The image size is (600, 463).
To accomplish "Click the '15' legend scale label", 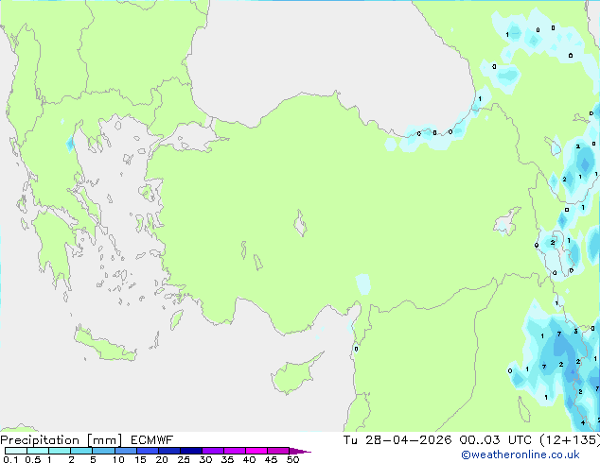I will (140, 459).
